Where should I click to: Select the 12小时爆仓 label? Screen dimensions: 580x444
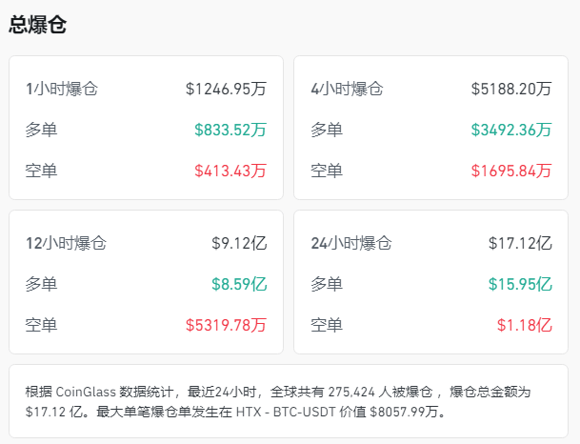(66, 243)
